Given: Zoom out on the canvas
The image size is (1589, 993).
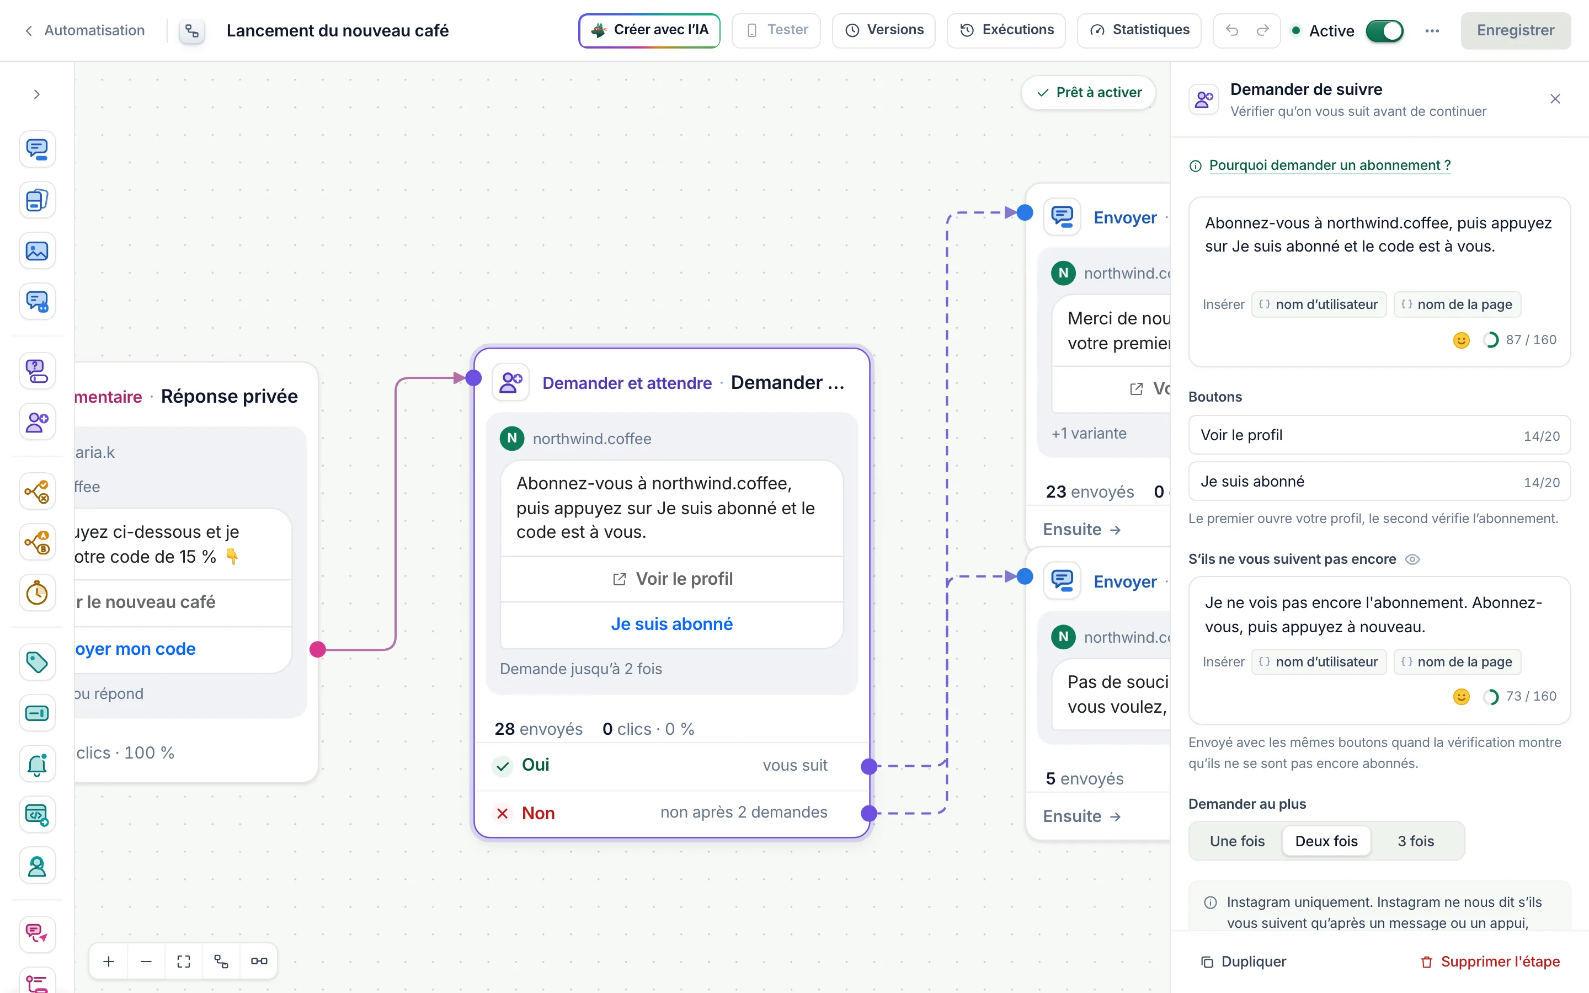Looking at the screenshot, I should (146, 962).
